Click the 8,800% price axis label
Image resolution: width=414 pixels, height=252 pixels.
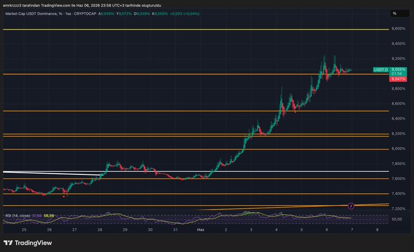(x=398, y=89)
